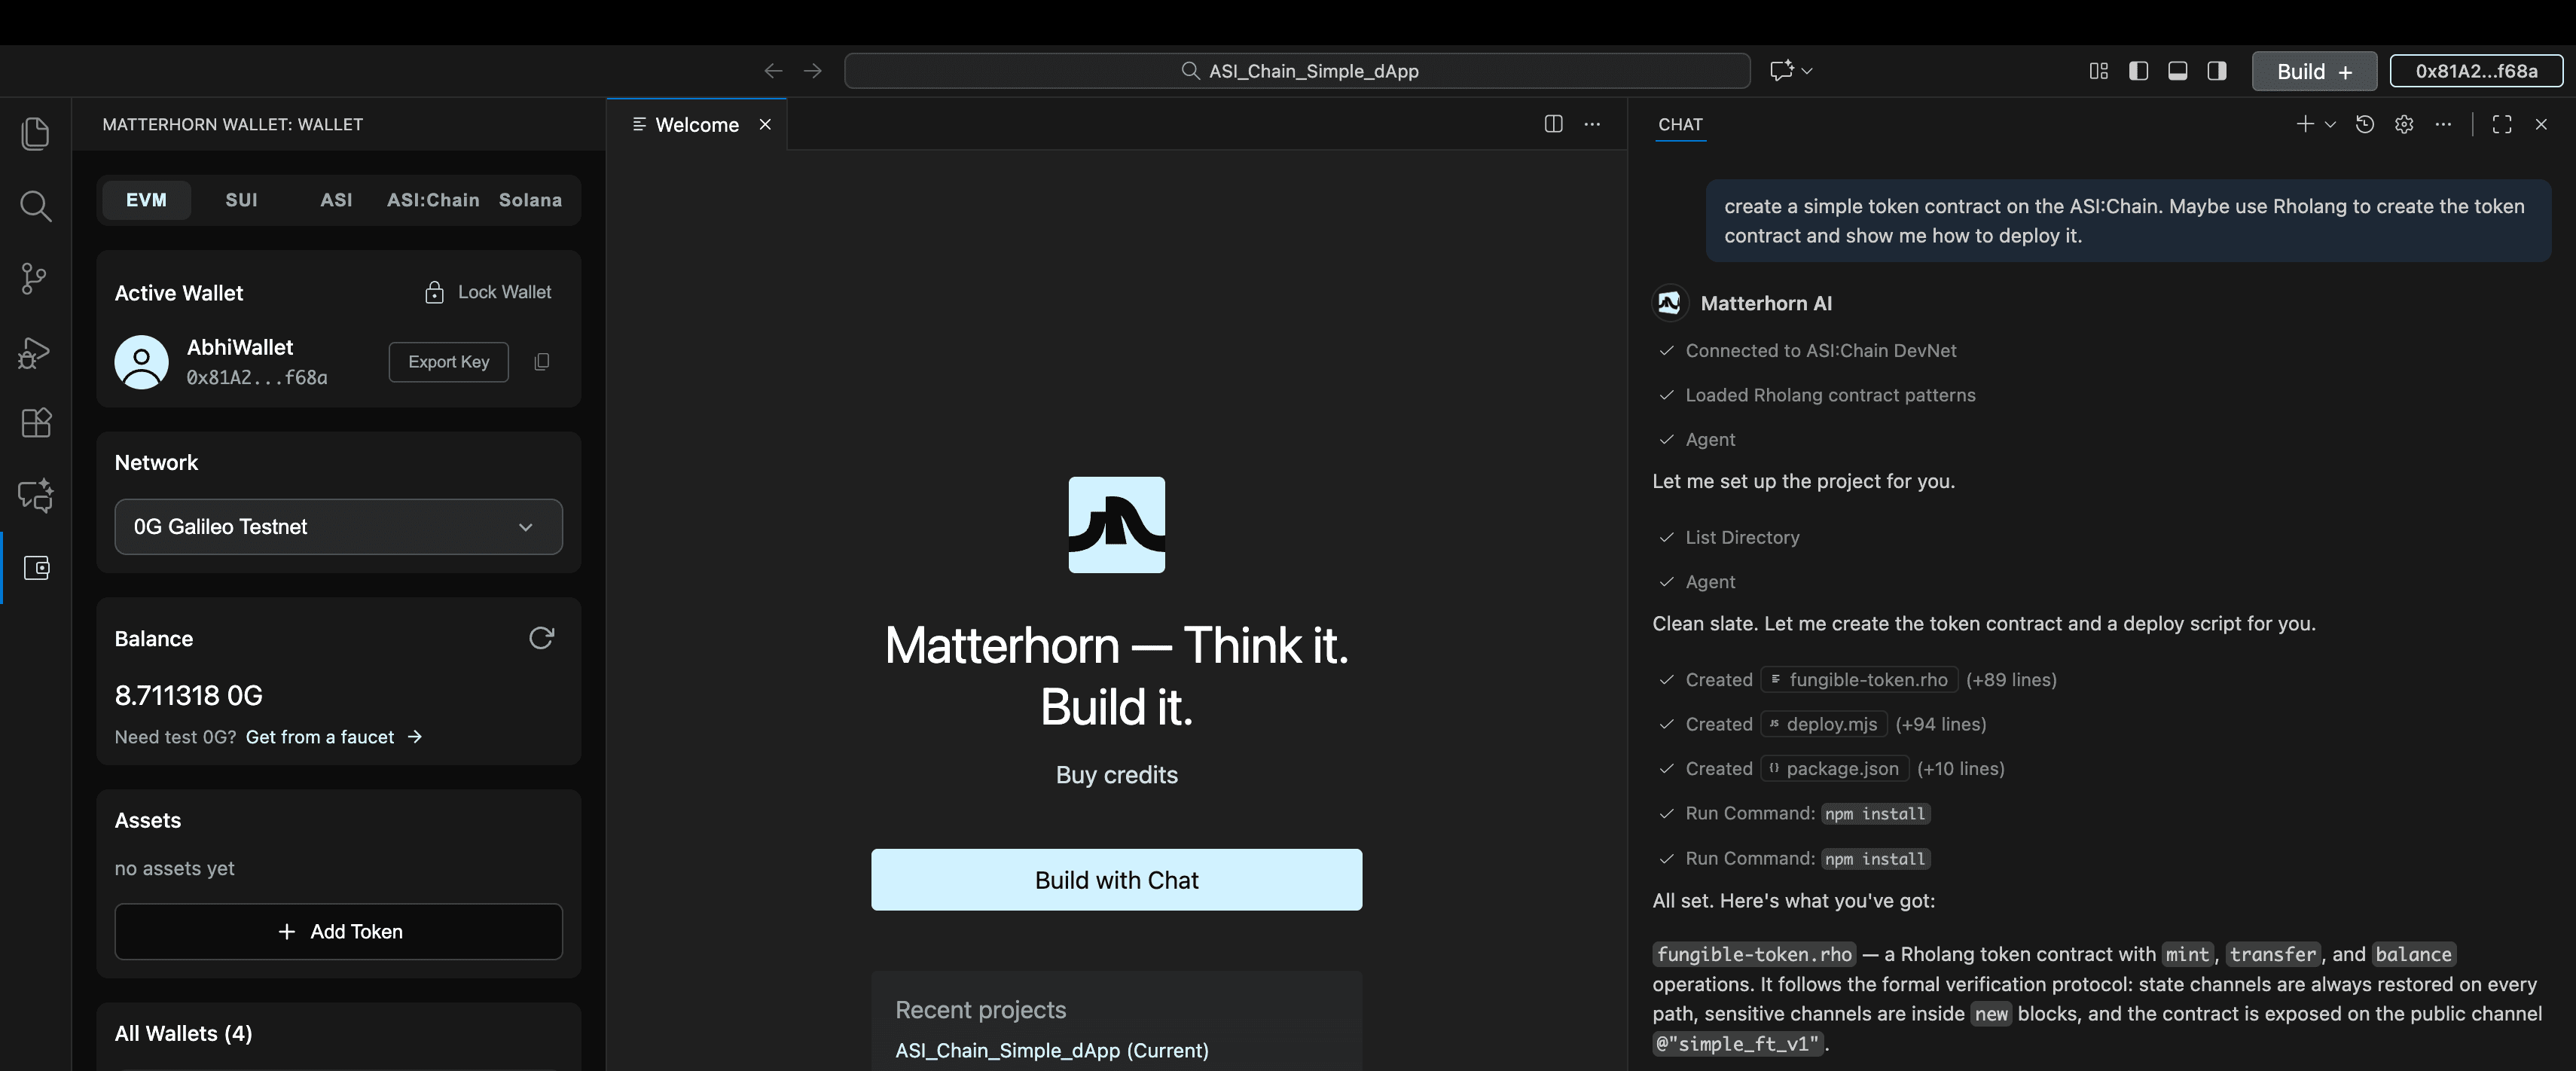Click the user prompt message bubble
2576x1071 pixels.
[2128, 221]
